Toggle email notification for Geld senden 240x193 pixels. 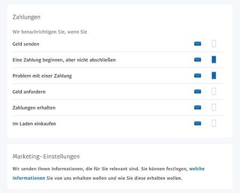click(197, 44)
